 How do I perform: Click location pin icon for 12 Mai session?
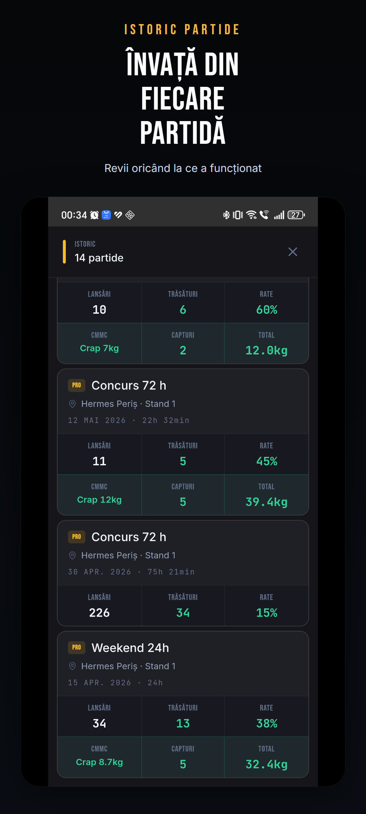72,404
